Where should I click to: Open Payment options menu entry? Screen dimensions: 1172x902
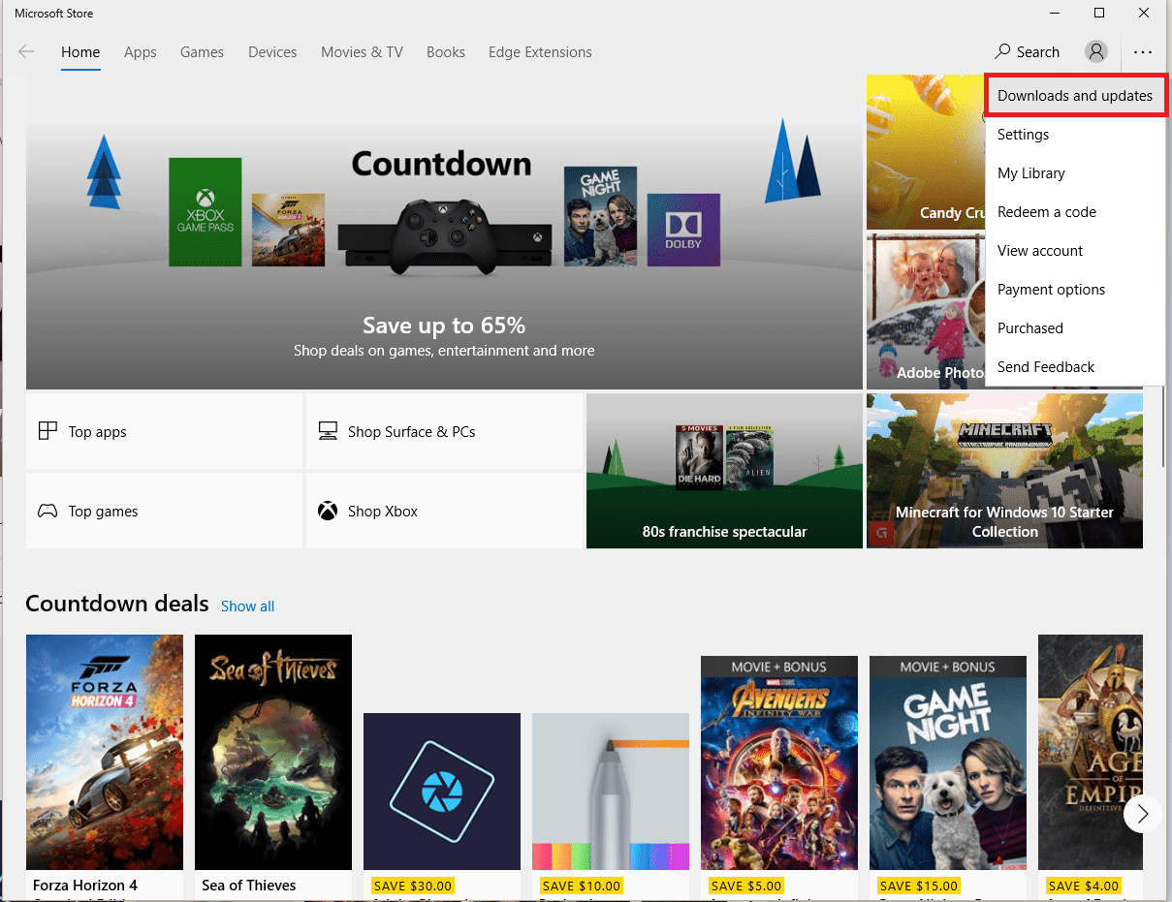click(x=1075, y=290)
